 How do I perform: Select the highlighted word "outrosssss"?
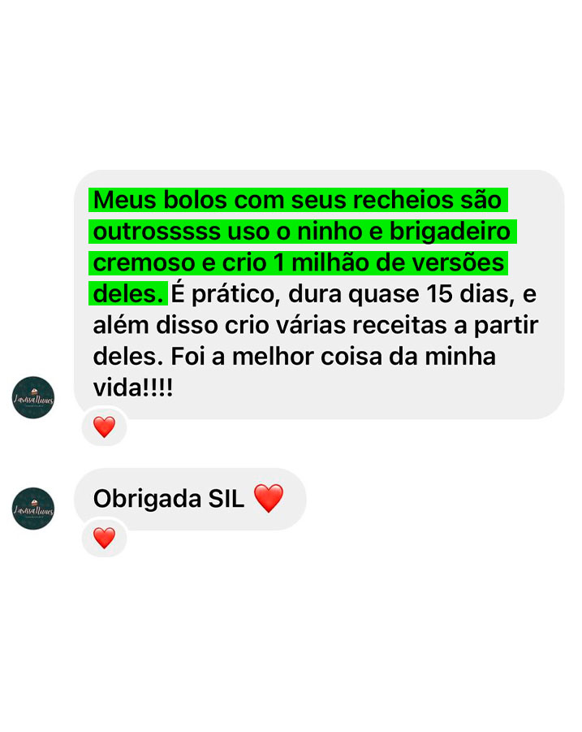(x=157, y=232)
